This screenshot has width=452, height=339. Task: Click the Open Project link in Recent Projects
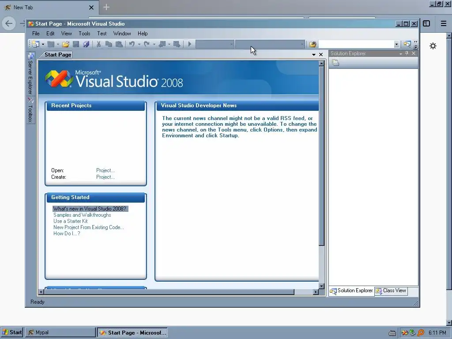[105, 170]
